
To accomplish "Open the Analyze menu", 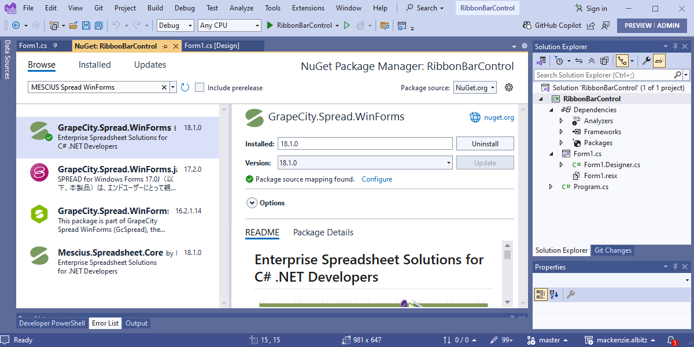I will (x=241, y=8).
